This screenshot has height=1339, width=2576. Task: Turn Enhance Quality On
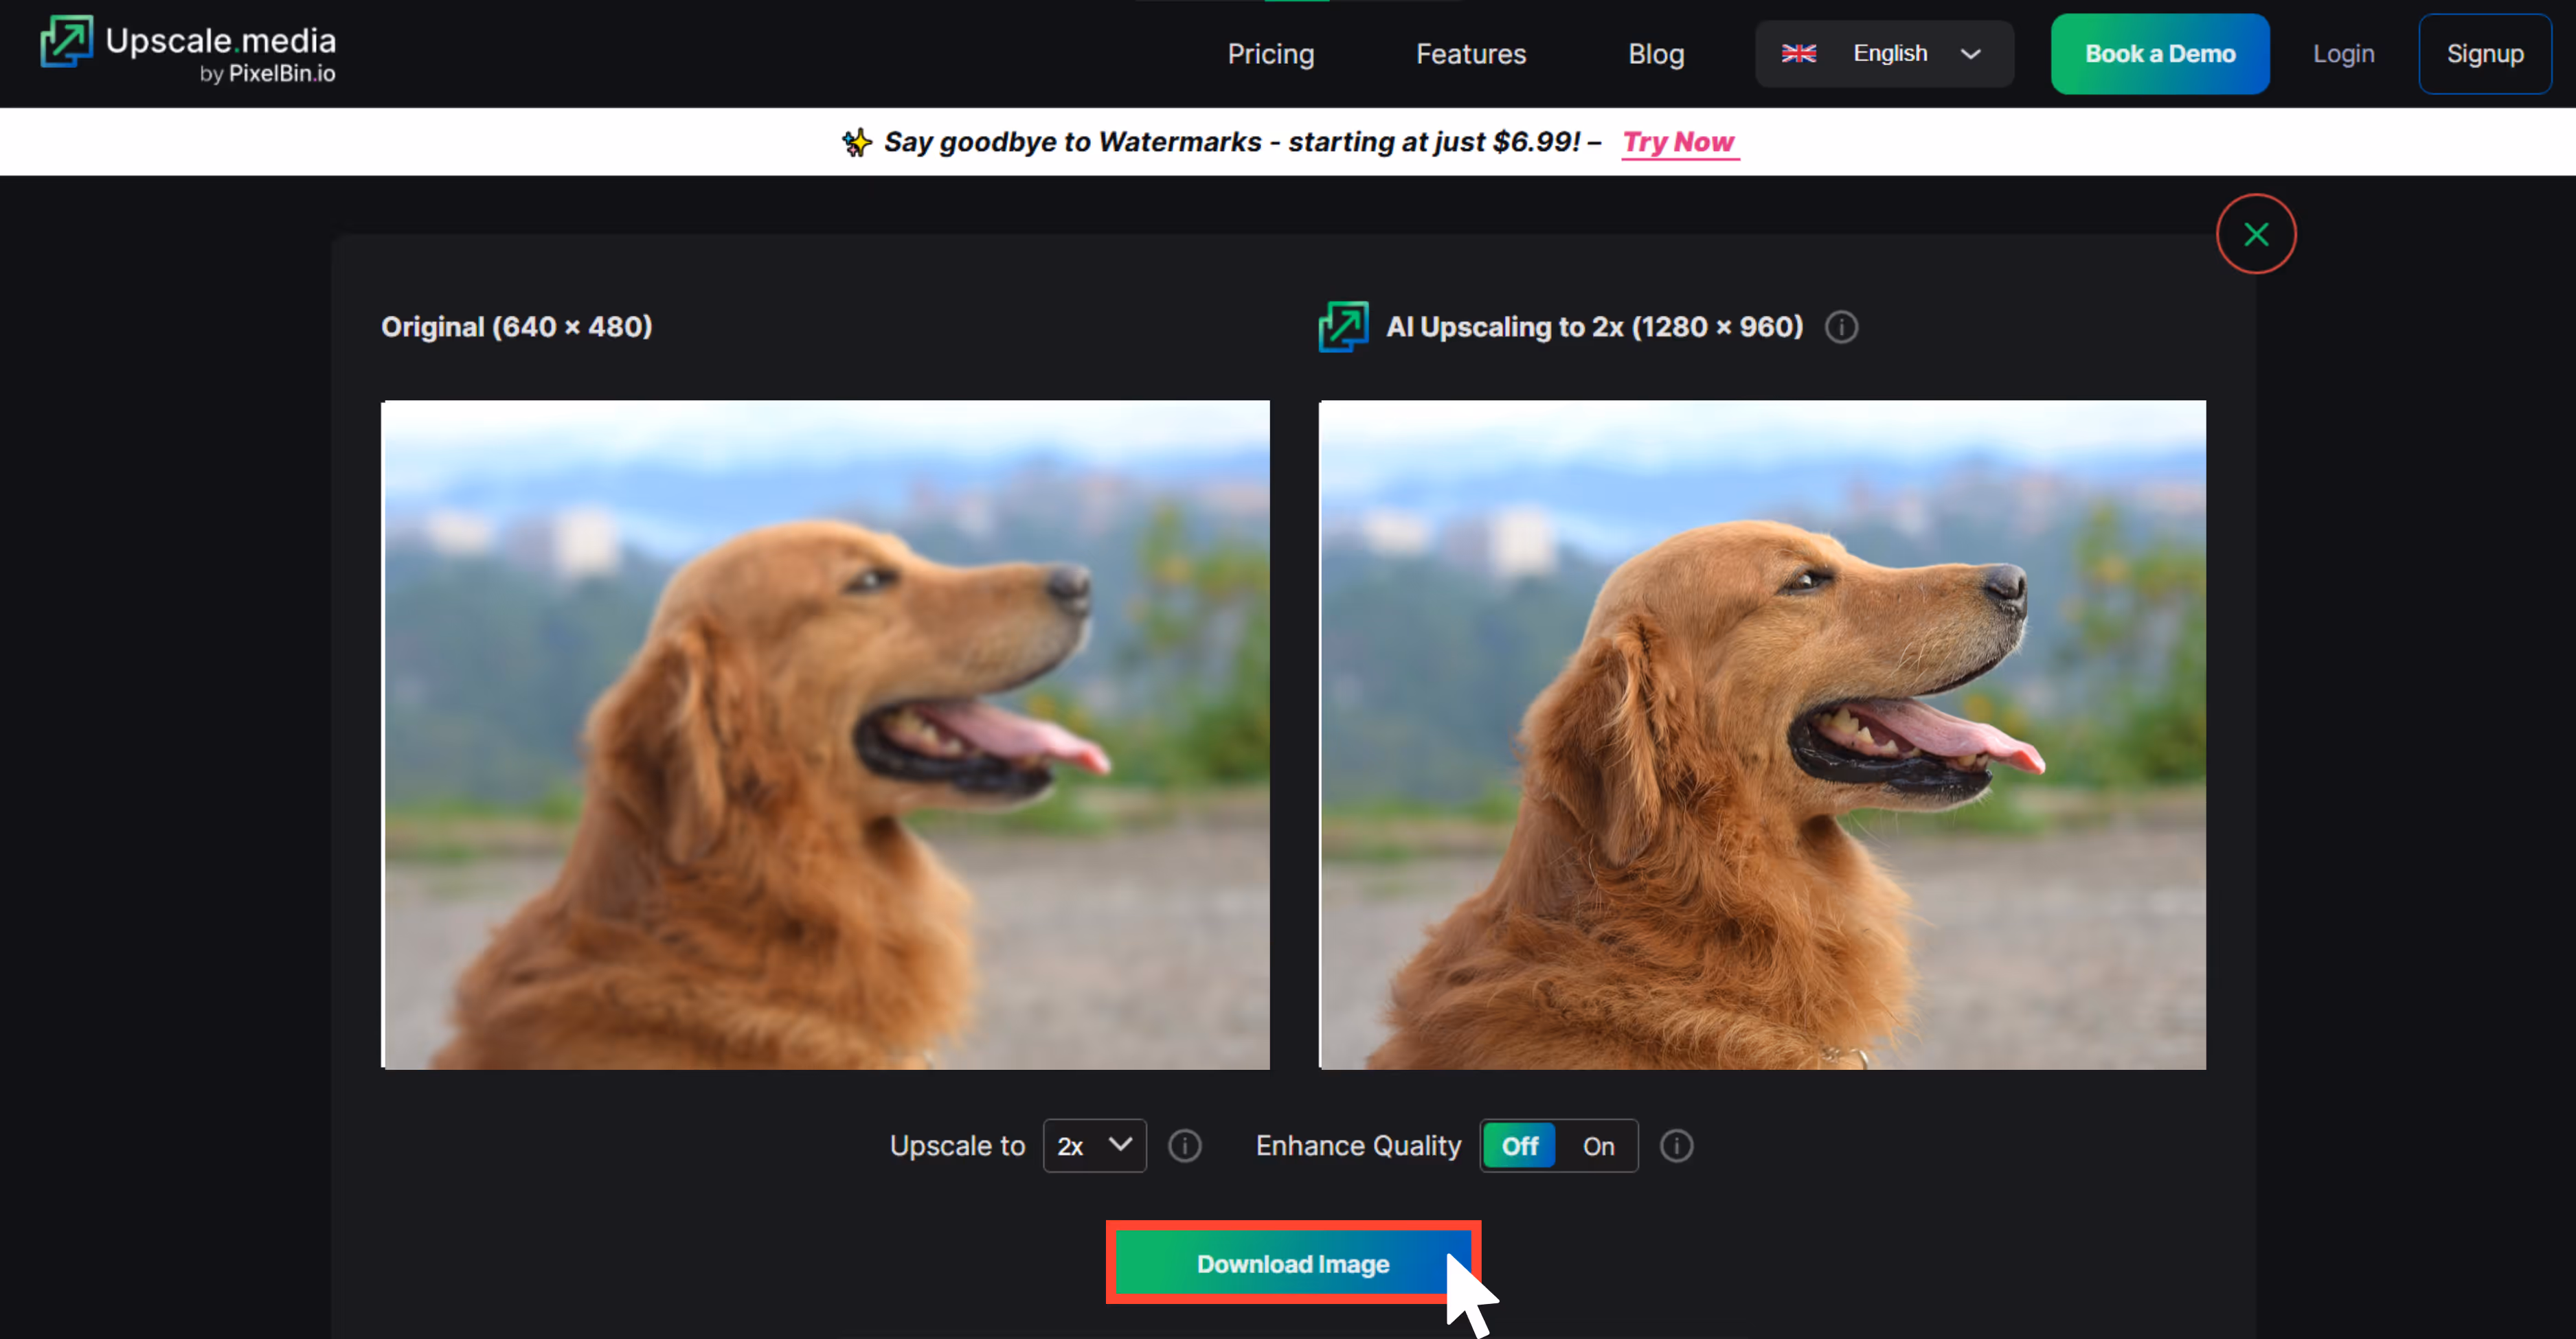coord(1598,1146)
